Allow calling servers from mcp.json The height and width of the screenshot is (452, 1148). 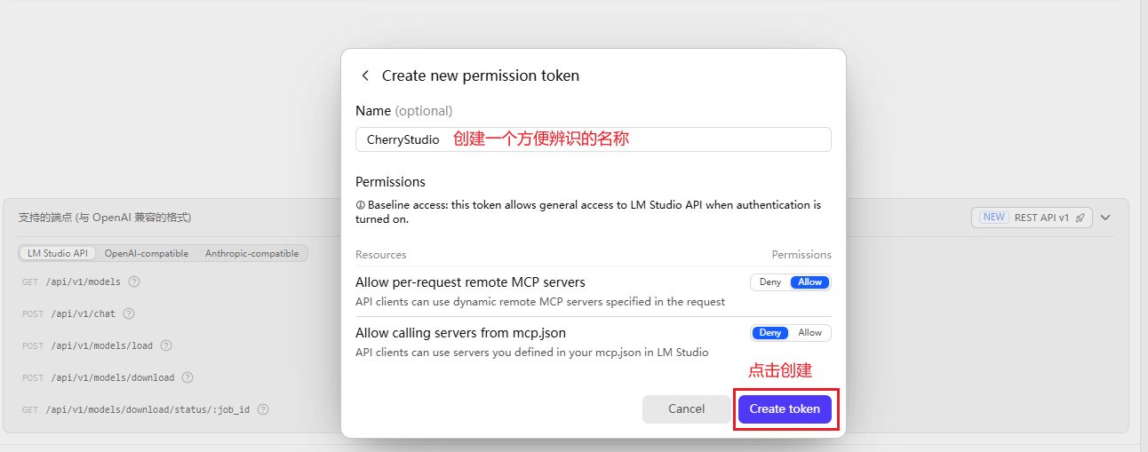(x=810, y=333)
